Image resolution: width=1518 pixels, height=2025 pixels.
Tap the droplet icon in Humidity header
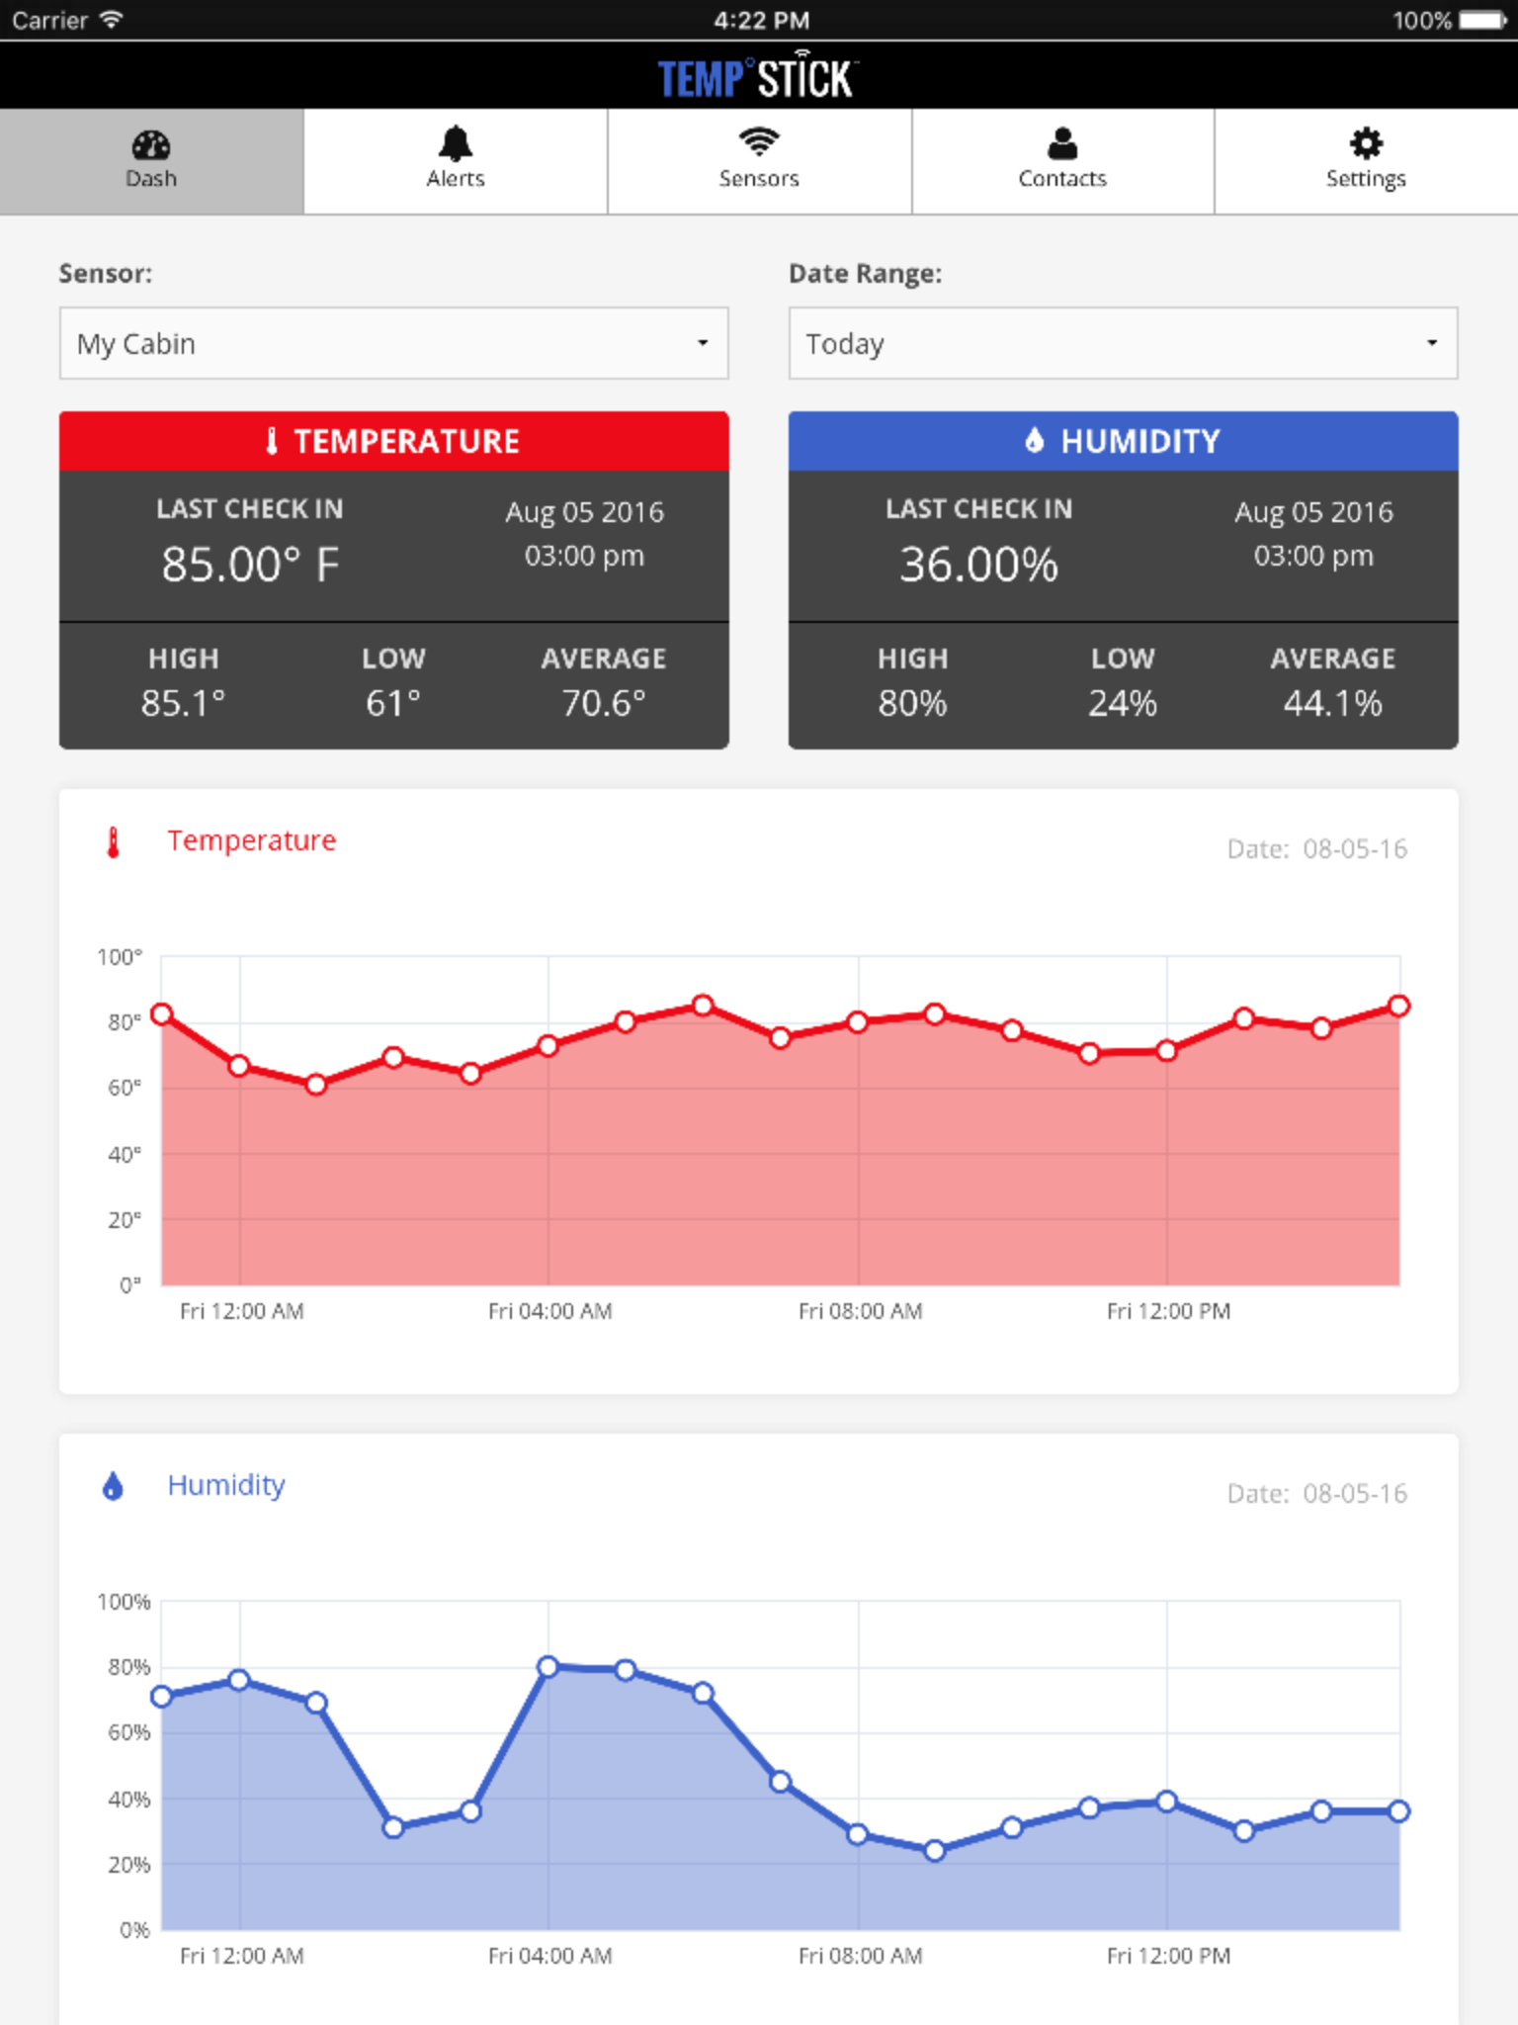pos(1034,441)
